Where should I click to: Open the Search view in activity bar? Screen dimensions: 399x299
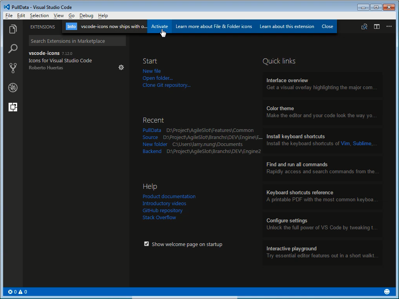click(13, 49)
